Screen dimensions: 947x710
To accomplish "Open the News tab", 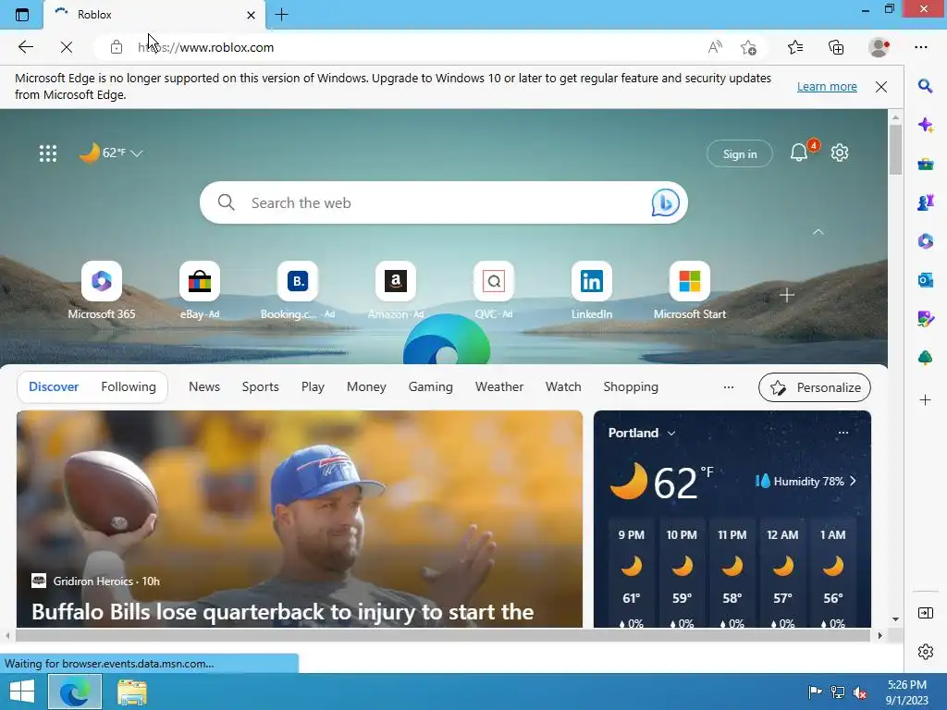I will click(x=204, y=387).
